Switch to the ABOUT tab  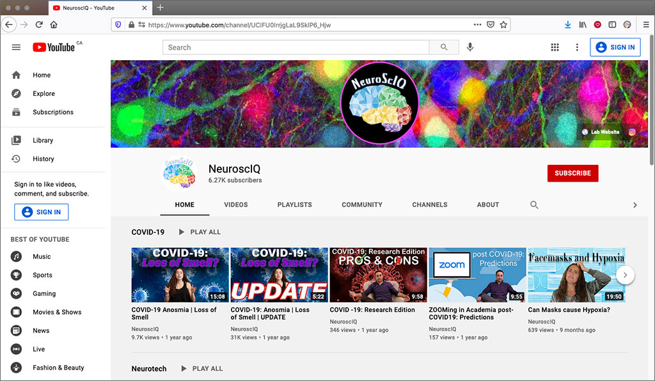tap(488, 205)
